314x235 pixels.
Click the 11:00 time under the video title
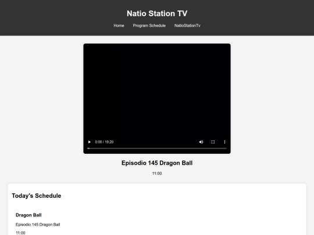click(x=157, y=173)
